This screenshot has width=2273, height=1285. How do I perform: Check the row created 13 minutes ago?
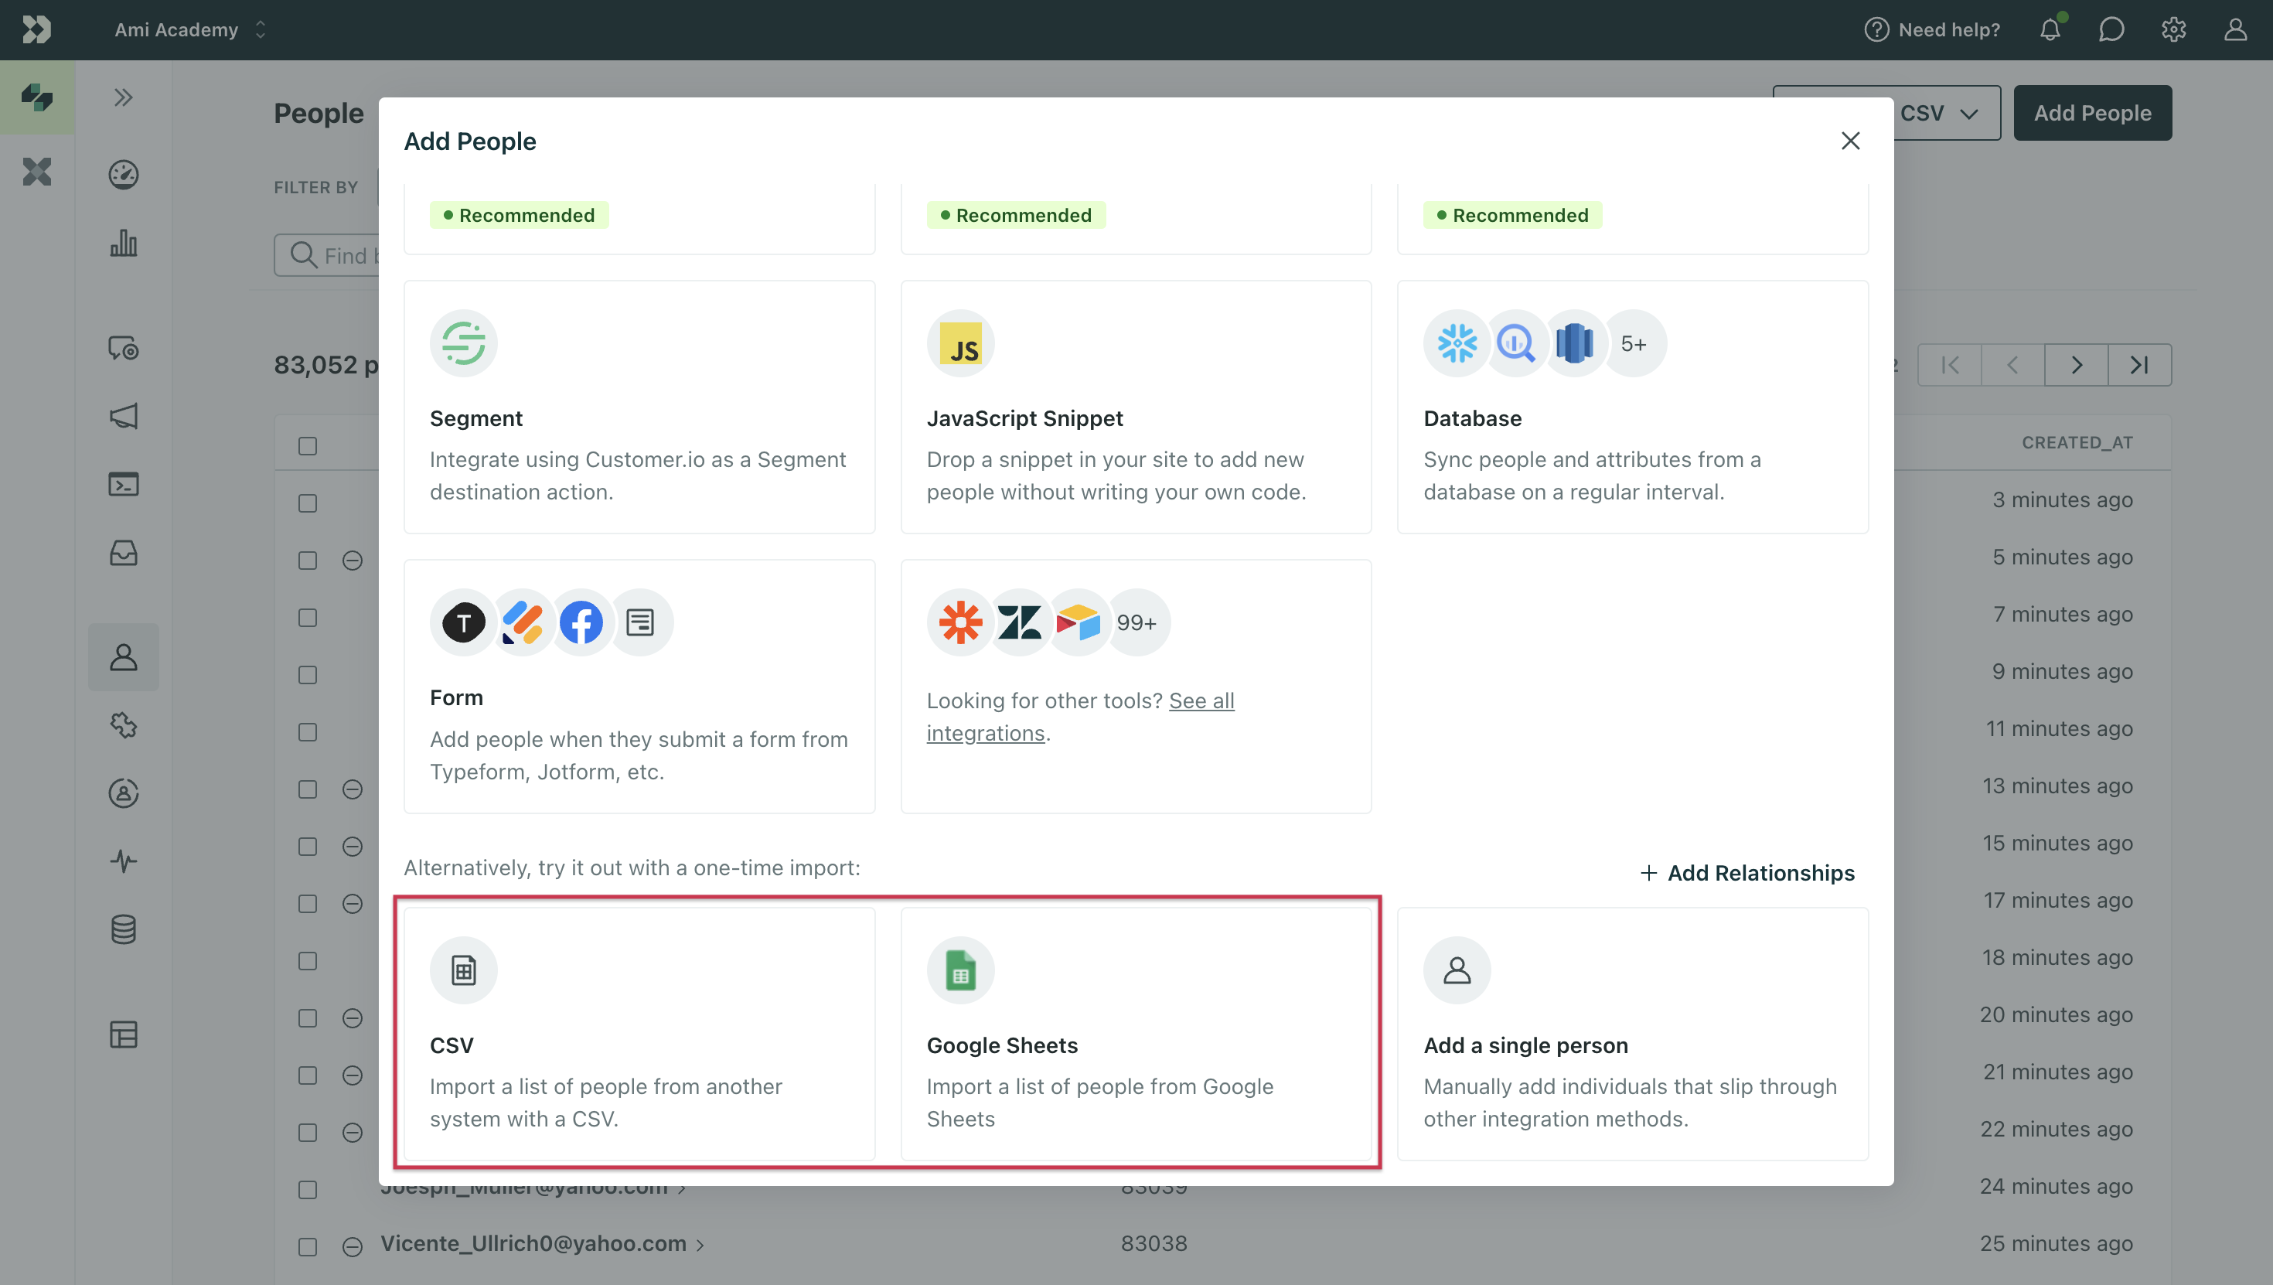pos(307,789)
